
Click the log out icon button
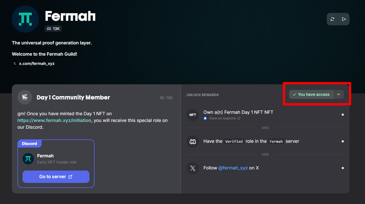344,19
